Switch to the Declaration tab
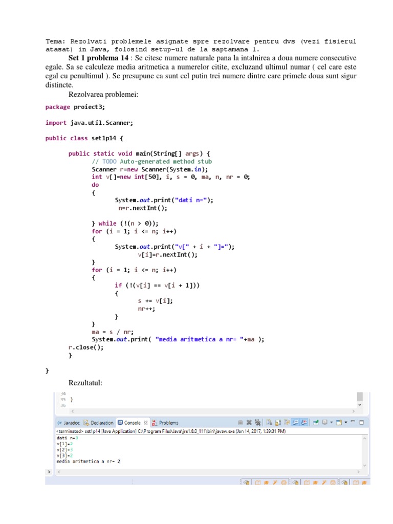This screenshot has width=393, height=524. (x=99, y=423)
